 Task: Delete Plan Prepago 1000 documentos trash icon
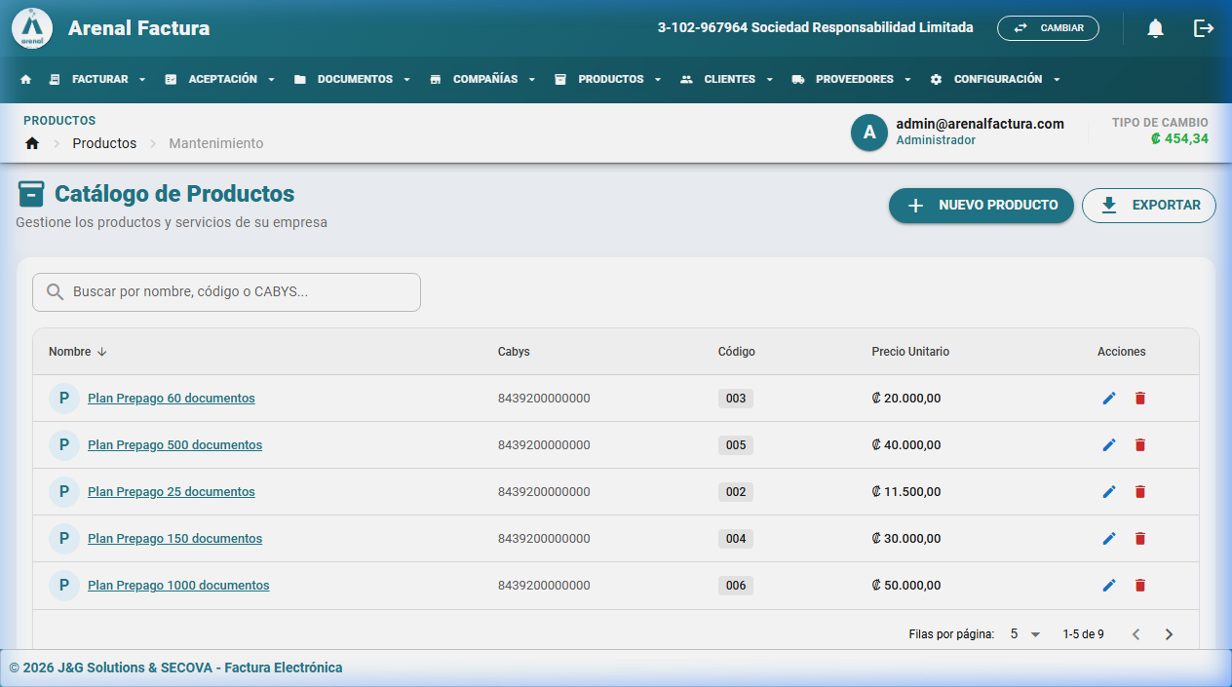1140,586
